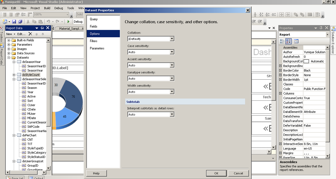
Task: Open the Kanatype sensitivity dropdown
Action: (172, 78)
